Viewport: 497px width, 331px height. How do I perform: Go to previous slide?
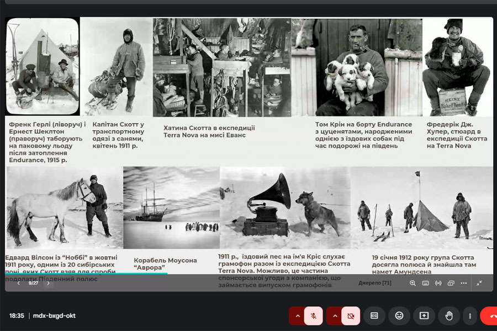(x=19, y=283)
